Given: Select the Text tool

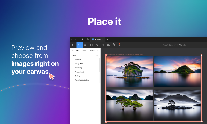Looking at the screenshot, I should 103,45.
